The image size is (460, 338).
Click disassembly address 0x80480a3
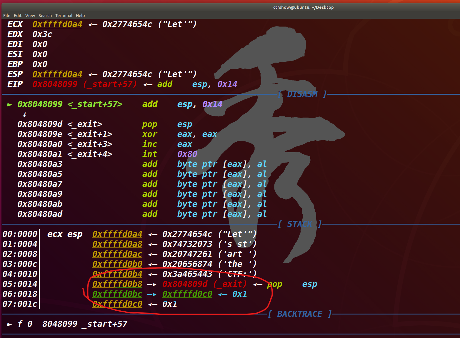pyautogui.click(x=40, y=164)
